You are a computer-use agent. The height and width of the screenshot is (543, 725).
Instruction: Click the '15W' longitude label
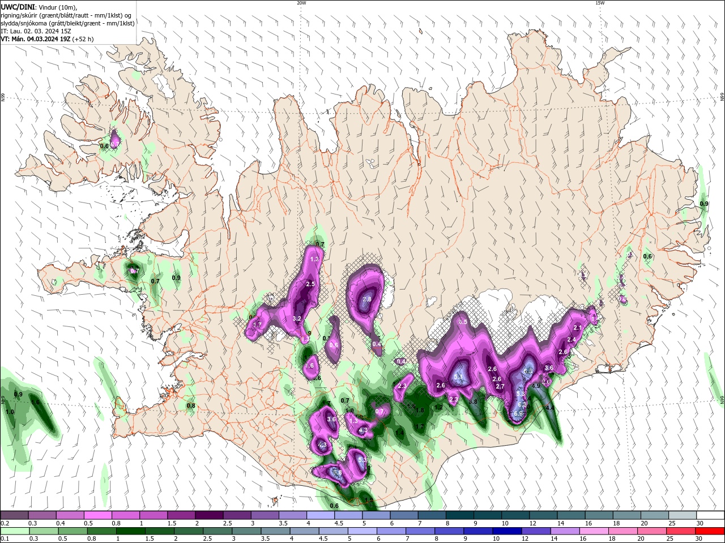click(600, 3)
